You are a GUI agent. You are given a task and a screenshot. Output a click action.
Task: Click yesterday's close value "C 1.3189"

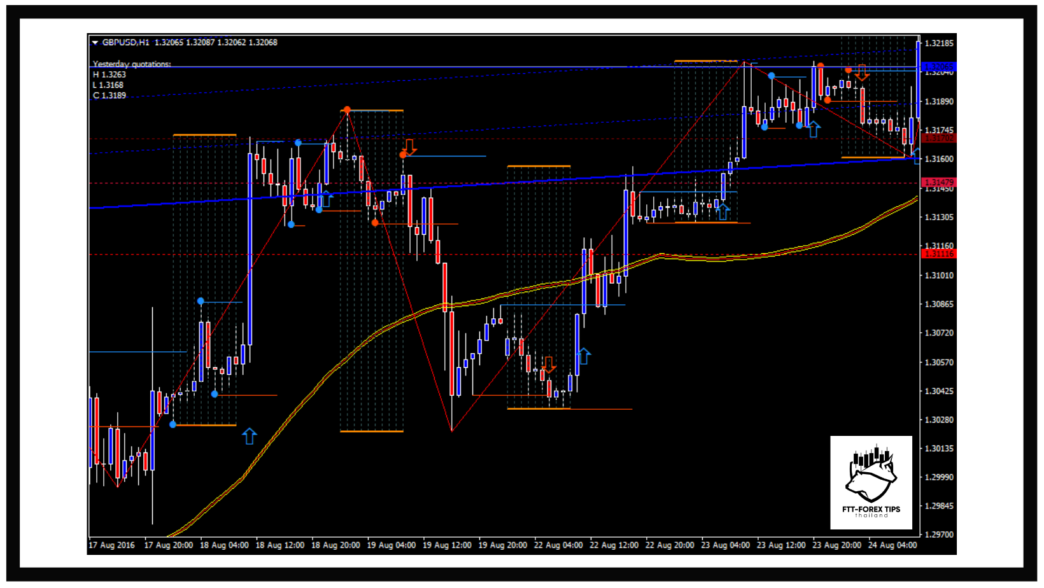pyautogui.click(x=109, y=95)
